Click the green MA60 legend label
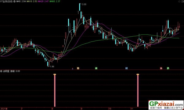 point(55,2)
